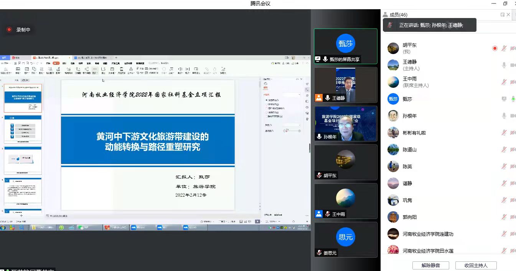This screenshot has height=271, width=516.
Task: Click the 收回主持人 button
Action: click(x=476, y=265)
